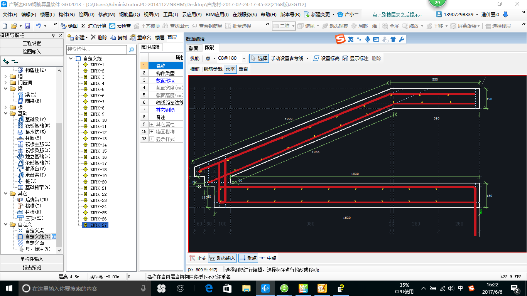Screen dimensions: 527x296
Task: Click search magnifier icon beside component search
Action: tap(132, 49)
